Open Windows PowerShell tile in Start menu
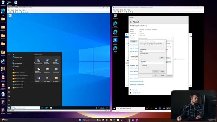 pos(47,60)
